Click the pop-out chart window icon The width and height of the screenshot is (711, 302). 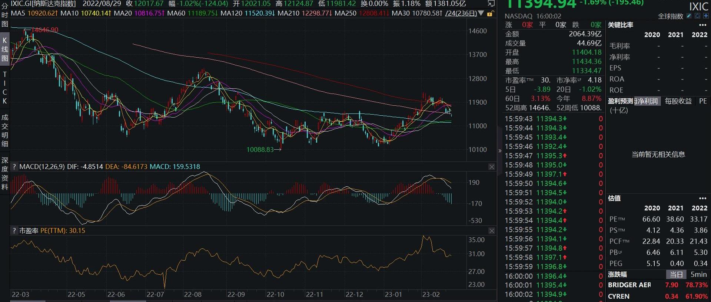[x=491, y=4]
